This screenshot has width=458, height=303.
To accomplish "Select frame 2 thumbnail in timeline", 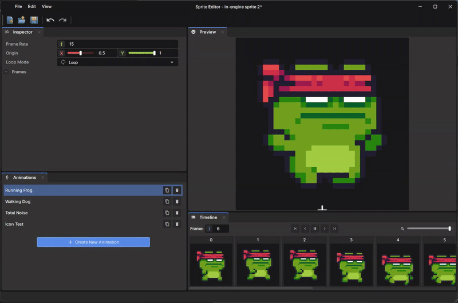I will tap(305, 265).
